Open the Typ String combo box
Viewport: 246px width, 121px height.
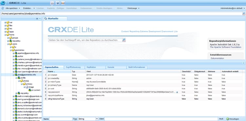click(97, 119)
